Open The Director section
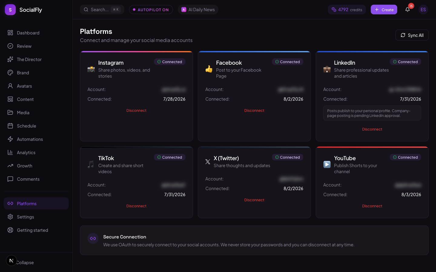Viewport: 436px width, 272px height. click(36, 59)
